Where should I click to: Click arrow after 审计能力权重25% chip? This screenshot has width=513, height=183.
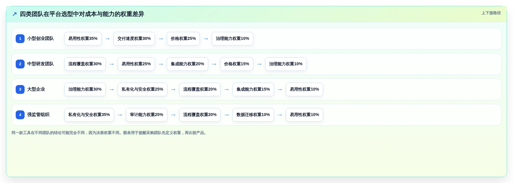pyautogui.click(x=173, y=115)
